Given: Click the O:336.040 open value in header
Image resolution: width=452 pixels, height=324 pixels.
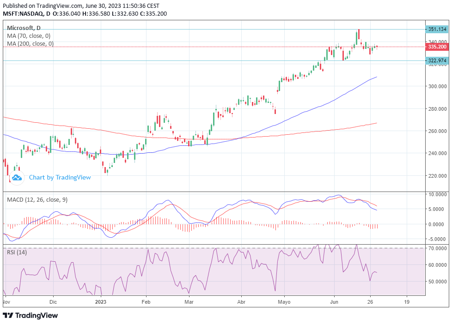Looking at the screenshot, I should pos(67,13).
